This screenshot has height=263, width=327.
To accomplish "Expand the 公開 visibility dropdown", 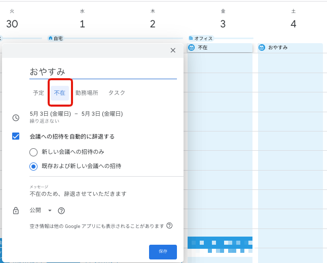I will 41,211.
